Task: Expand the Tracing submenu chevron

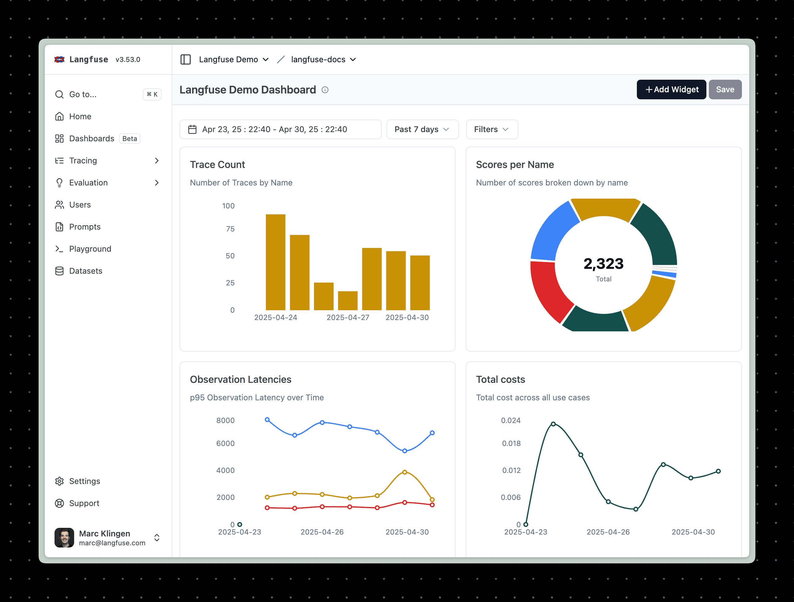Action: (x=157, y=161)
